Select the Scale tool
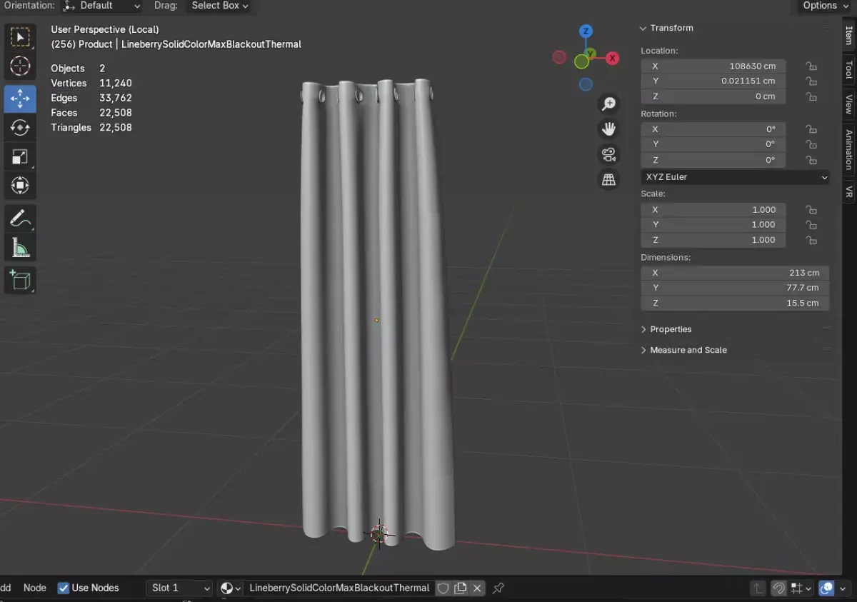Viewport: 857px width, 602px height. (20, 157)
